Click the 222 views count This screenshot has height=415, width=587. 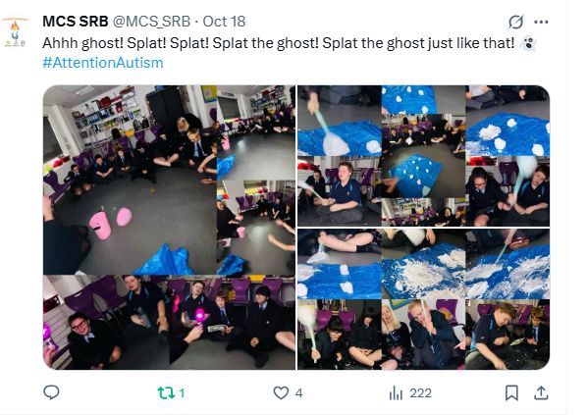click(x=420, y=392)
